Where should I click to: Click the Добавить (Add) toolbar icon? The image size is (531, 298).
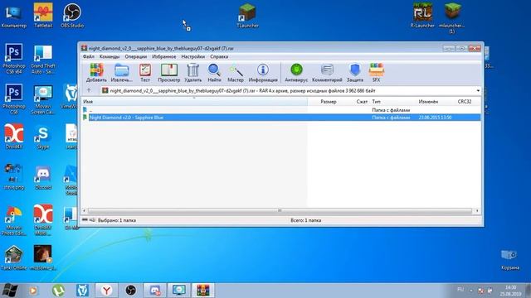coord(96,73)
